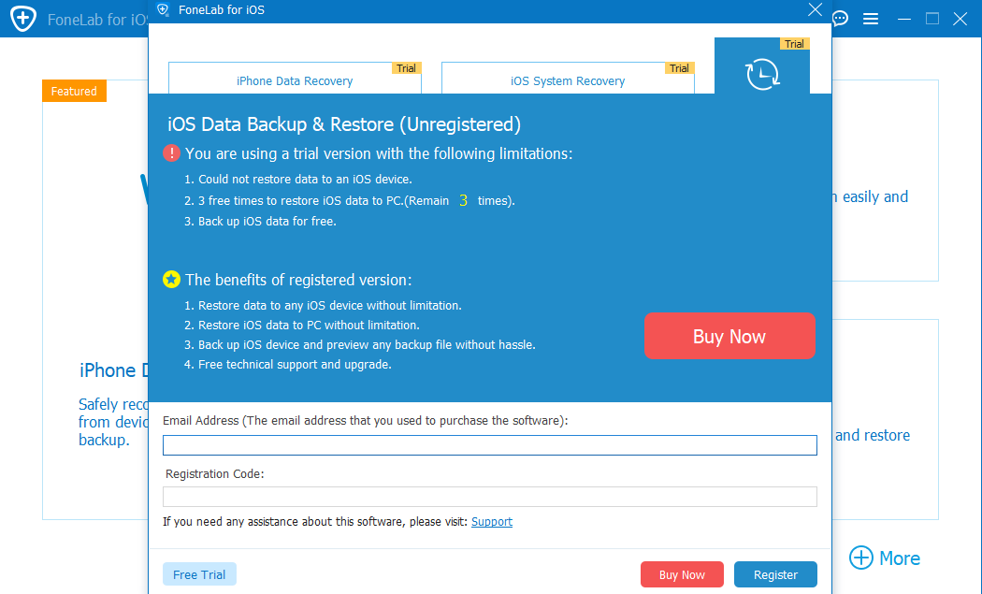Screen dimensions: 982x594
Task: Close the FoneLab registration dialog
Action: pyautogui.click(x=815, y=10)
